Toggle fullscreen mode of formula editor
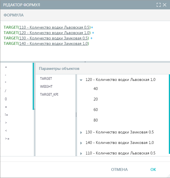Viewport: 170px width, 178px height. pos(159,5)
